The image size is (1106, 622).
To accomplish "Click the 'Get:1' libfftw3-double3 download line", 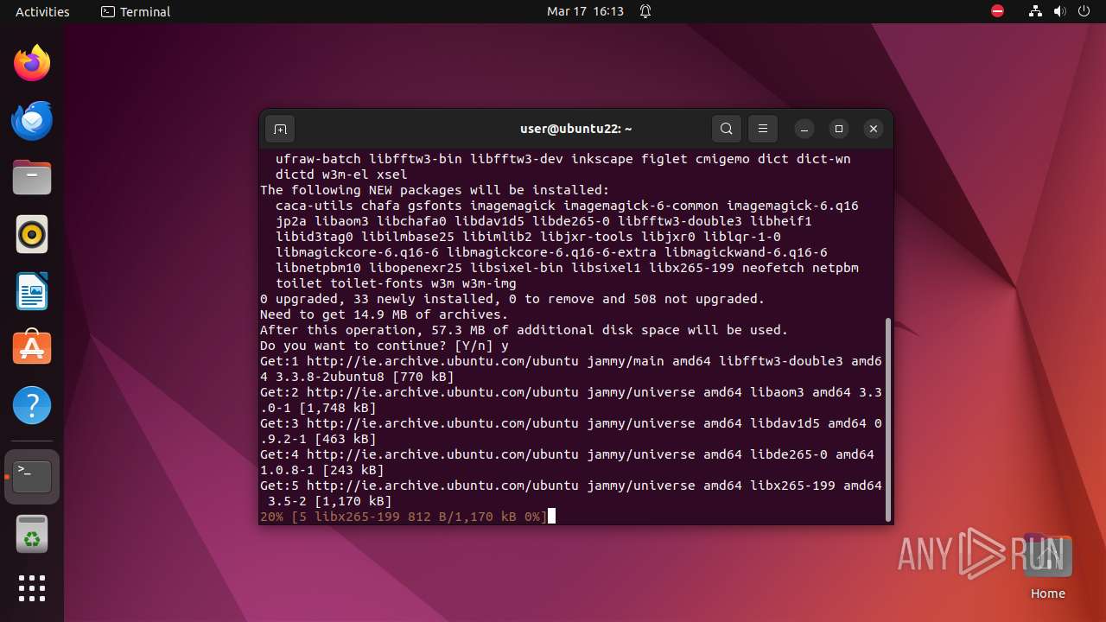I will coord(571,369).
